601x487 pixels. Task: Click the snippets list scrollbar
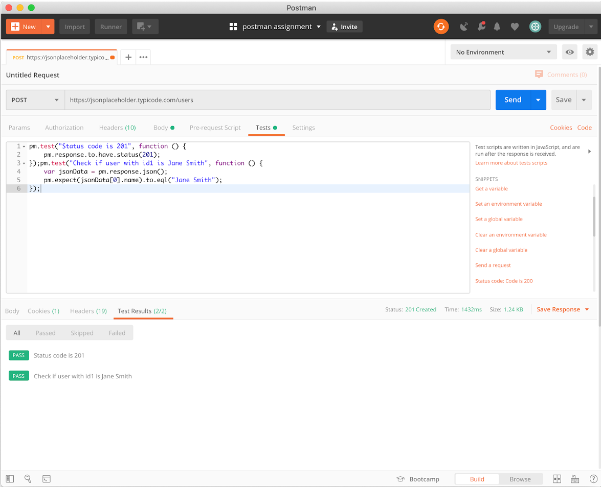(594, 216)
